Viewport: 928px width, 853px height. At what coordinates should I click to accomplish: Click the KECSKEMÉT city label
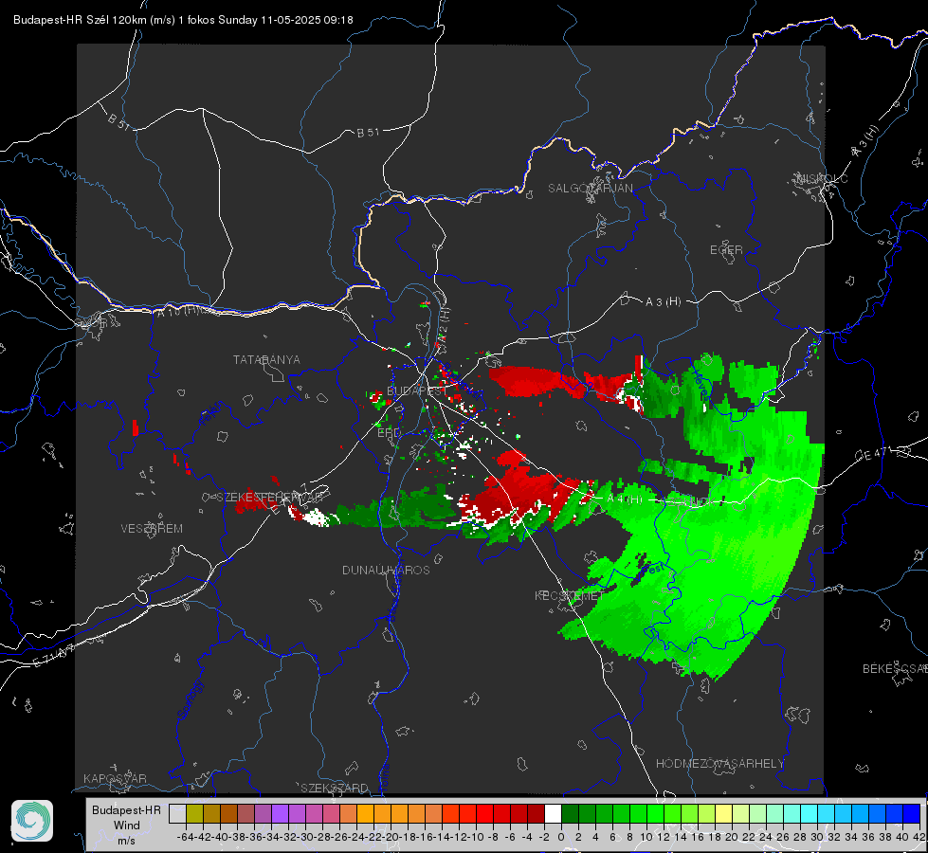tap(570, 595)
